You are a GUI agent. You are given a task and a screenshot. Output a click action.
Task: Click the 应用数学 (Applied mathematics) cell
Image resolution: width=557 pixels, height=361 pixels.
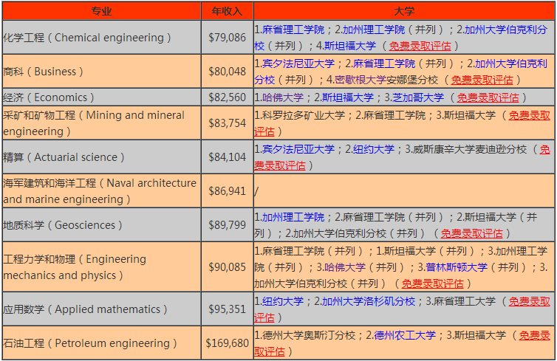click(102, 309)
